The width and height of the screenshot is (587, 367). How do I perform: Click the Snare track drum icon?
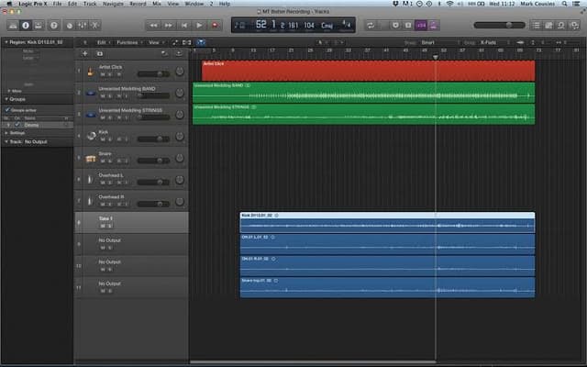pyautogui.click(x=91, y=158)
